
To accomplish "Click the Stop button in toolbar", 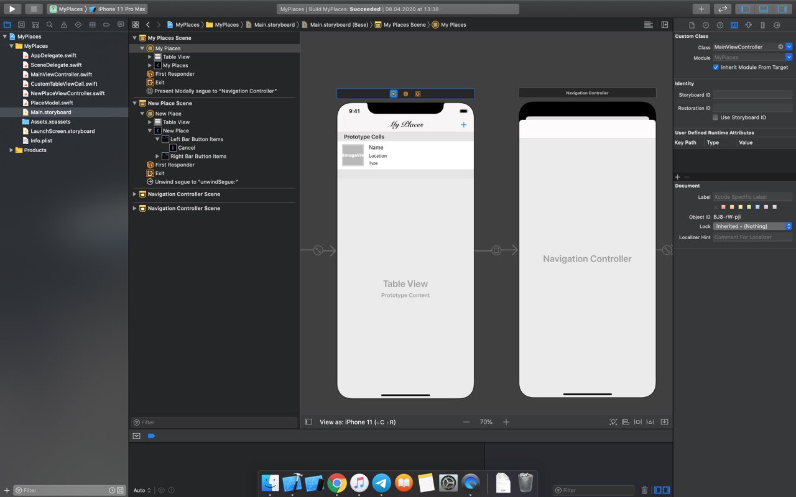I will [34, 9].
